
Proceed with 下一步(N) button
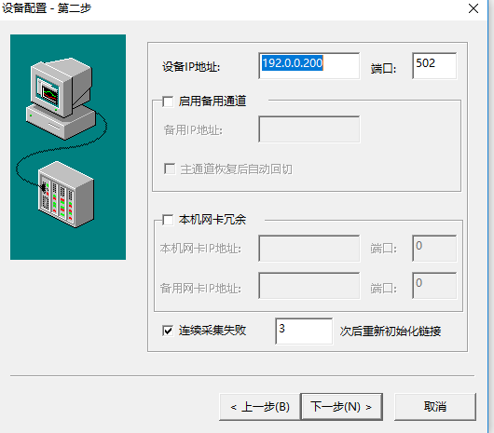point(341,407)
